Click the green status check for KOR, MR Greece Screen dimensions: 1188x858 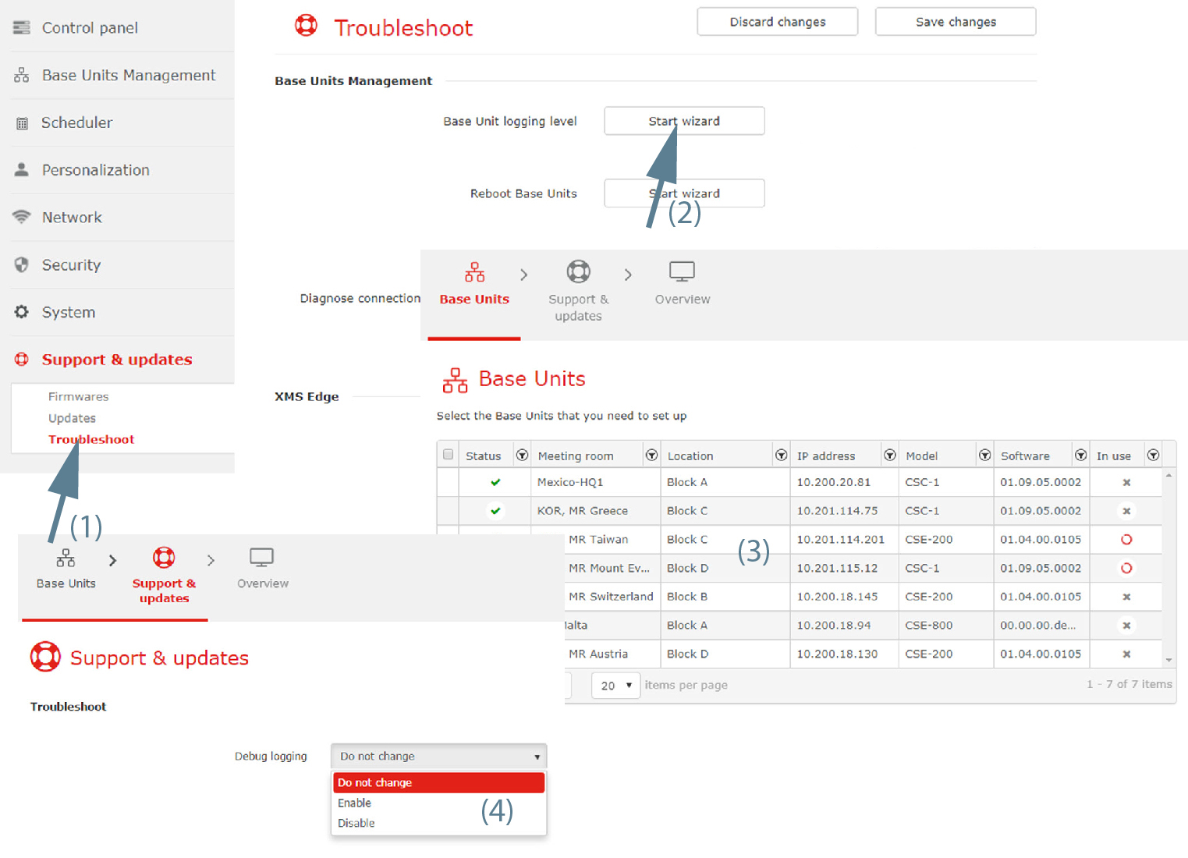(x=495, y=511)
